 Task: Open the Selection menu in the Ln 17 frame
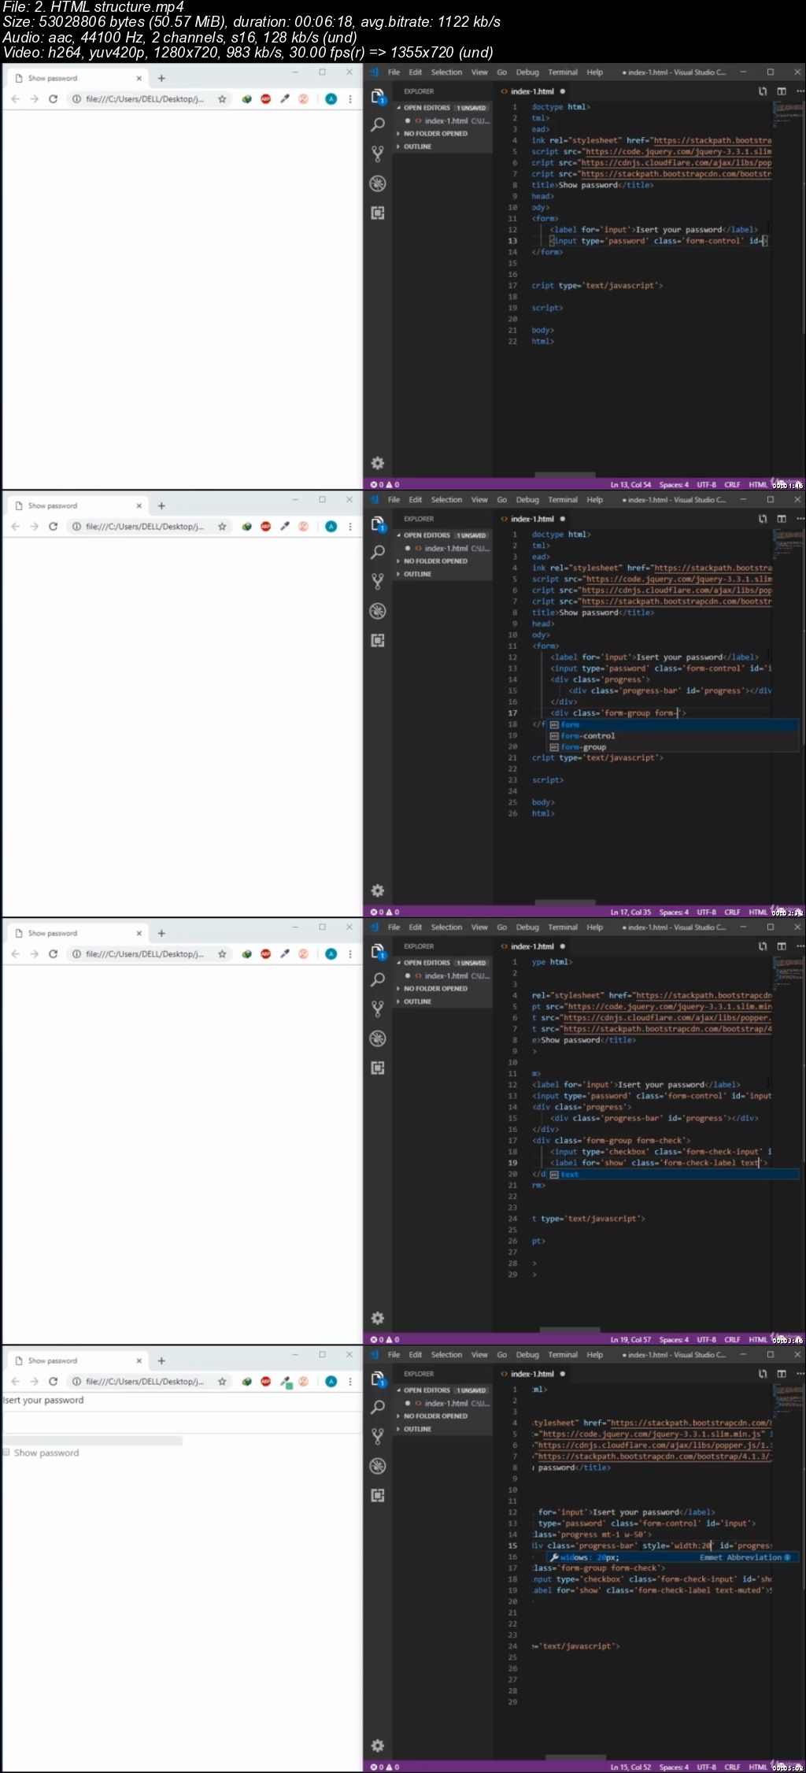point(446,500)
